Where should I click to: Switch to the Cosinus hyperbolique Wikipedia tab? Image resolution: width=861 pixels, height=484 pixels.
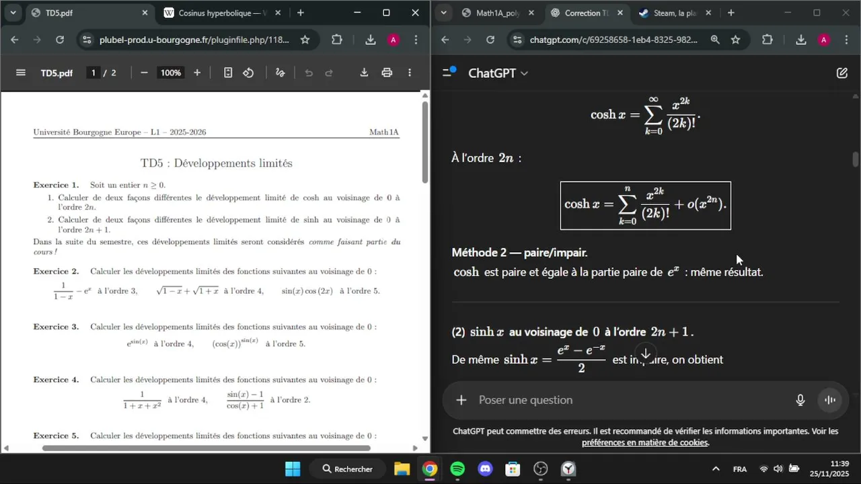tap(222, 13)
